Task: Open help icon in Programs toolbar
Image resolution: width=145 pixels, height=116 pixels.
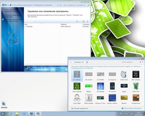Action: pos(87,22)
